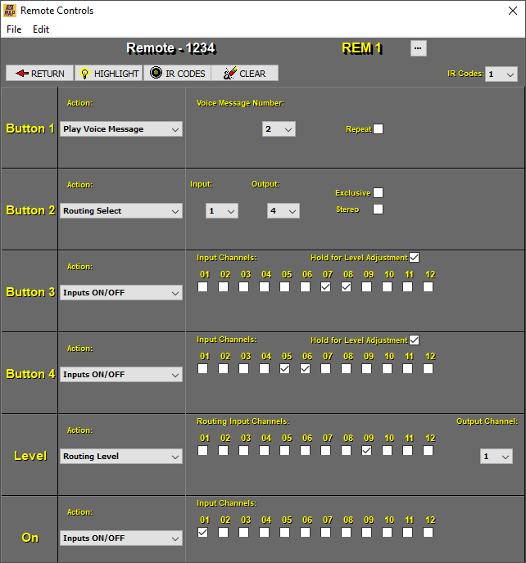Click the CLEAR brush button
The image size is (526, 563).
[x=244, y=74]
